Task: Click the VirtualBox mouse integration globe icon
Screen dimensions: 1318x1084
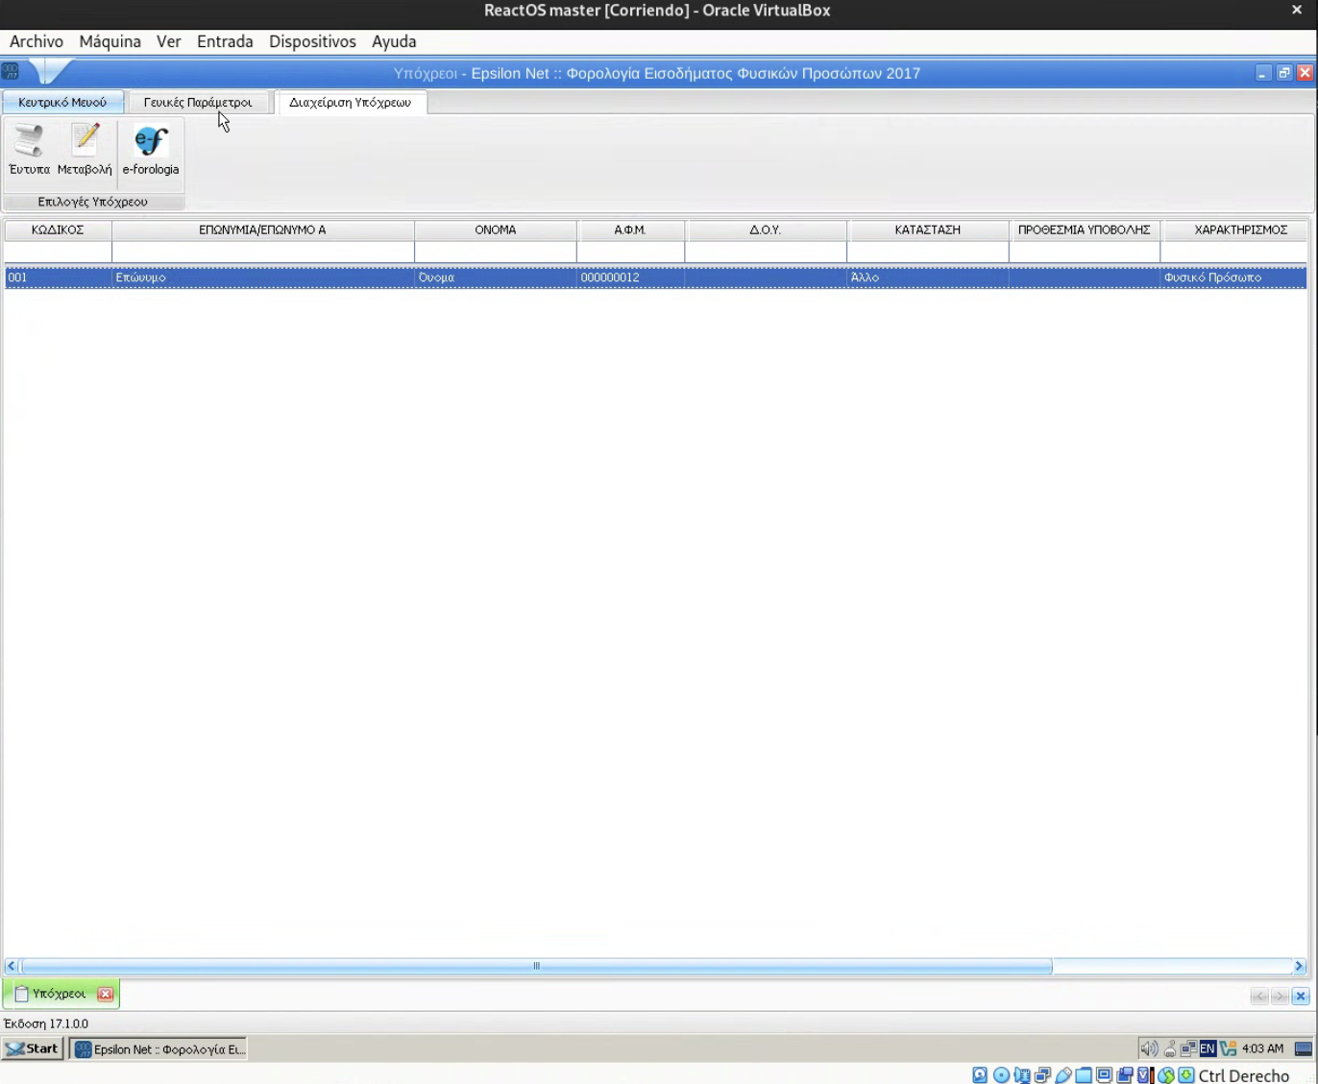Action: [1166, 1075]
